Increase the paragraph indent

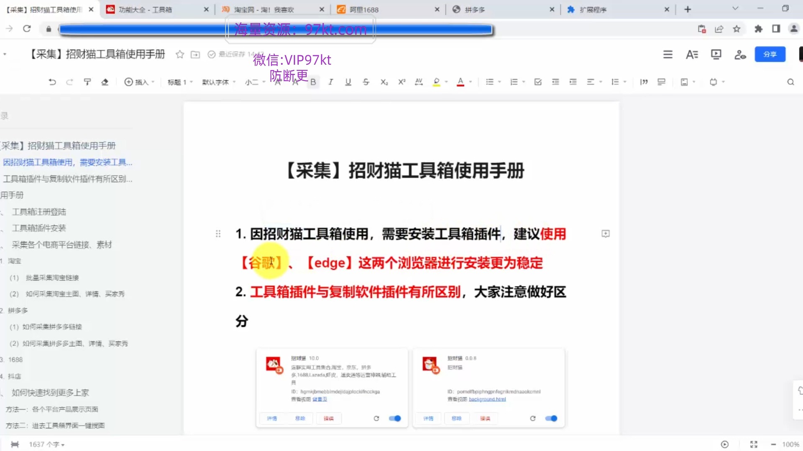[573, 82]
